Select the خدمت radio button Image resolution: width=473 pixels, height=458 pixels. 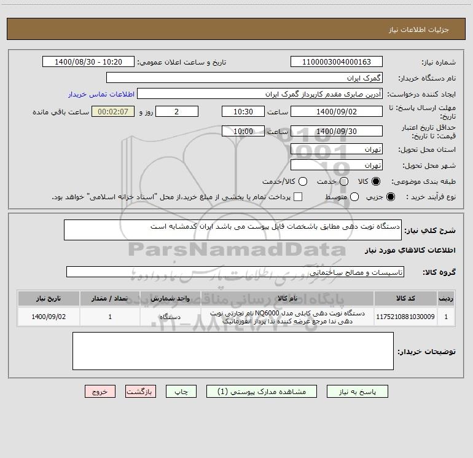[x=344, y=181]
